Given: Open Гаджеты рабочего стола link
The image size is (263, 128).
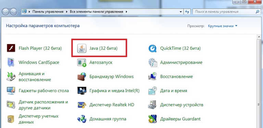Looking at the screenshot, I should click(x=44, y=91).
